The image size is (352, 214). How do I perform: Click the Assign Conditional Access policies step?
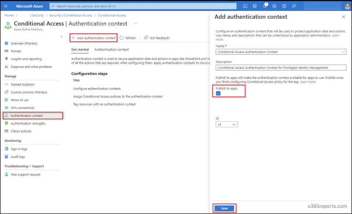pyautogui.click(x=118, y=96)
